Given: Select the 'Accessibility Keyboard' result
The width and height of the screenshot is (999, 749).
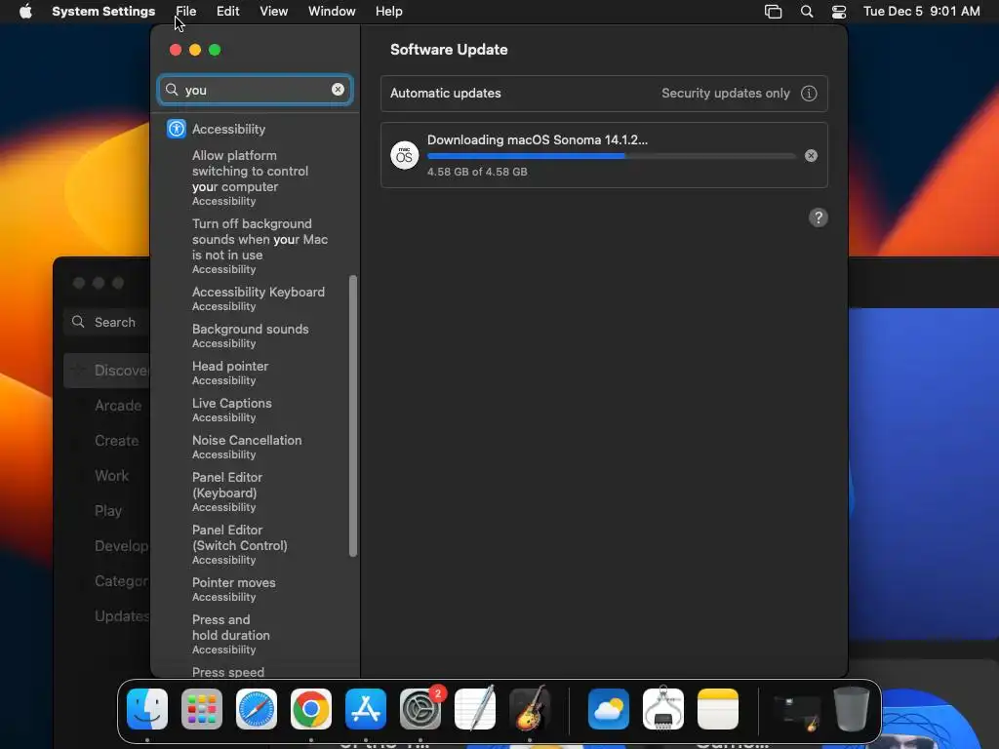Looking at the screenshot, I should 258,298.
